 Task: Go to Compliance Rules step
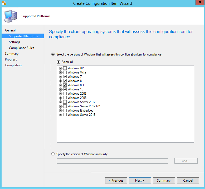click(21, 48)
